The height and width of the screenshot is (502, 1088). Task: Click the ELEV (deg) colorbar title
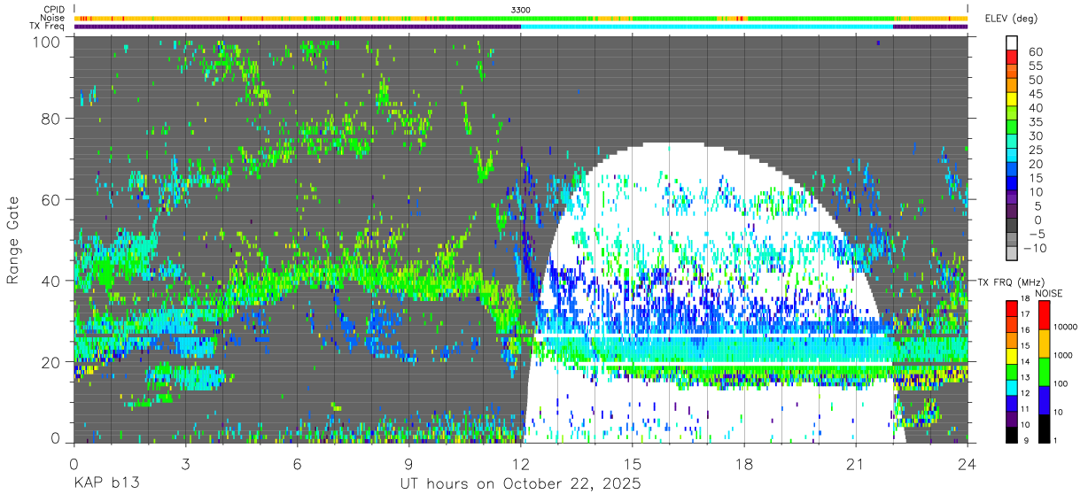pyautogui.click(x=1012, y=18)
